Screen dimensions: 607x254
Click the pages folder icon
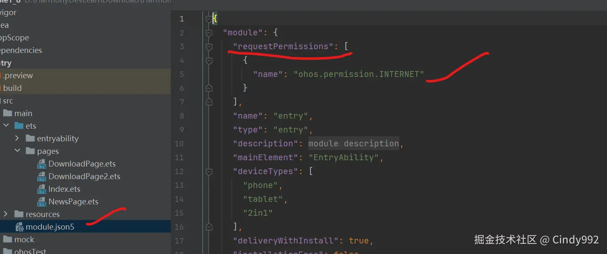click(30, 151)
